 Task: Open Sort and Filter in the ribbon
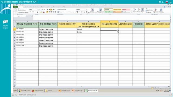(x=156, y=11)
